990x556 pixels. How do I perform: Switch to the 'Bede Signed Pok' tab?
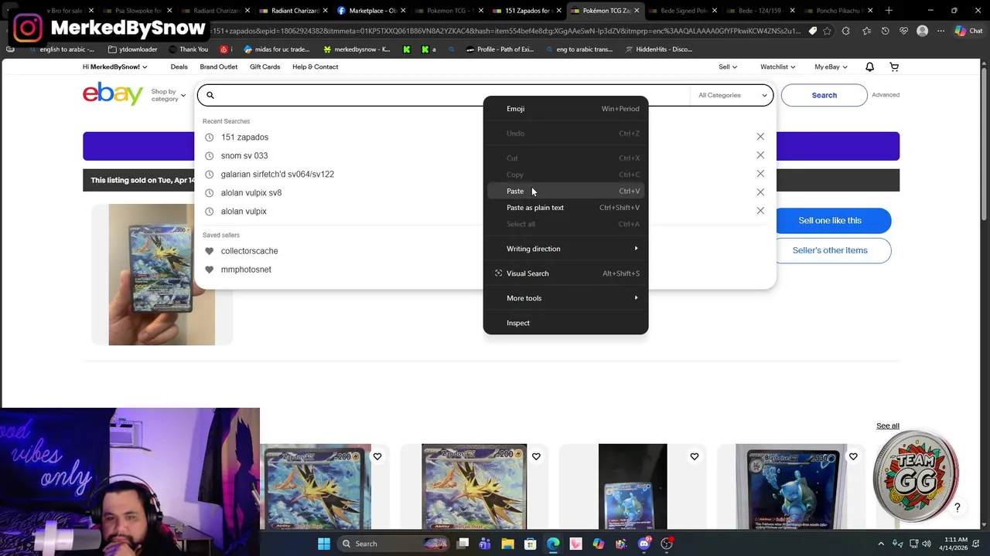[x=683, y=11]
